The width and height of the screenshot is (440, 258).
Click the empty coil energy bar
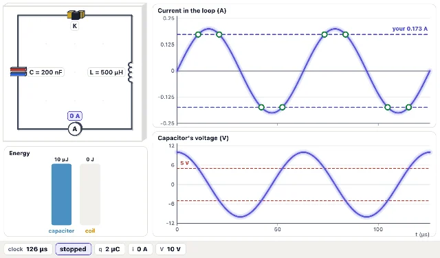[90, 194]
